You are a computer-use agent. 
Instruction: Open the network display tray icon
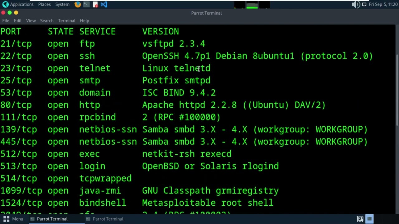tap(364, 4)
